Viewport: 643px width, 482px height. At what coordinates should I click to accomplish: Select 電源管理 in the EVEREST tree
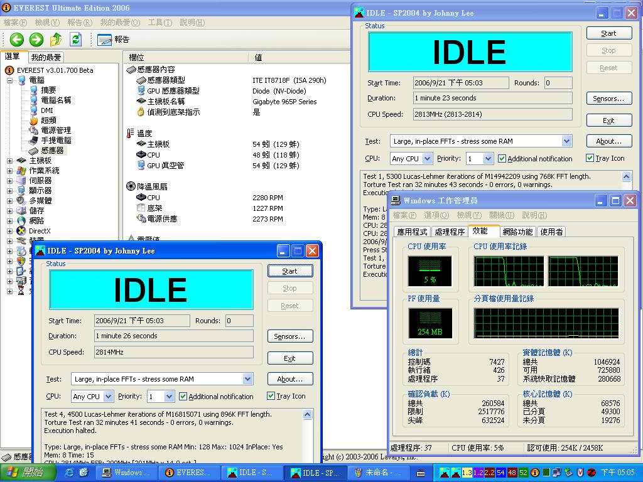56,131
